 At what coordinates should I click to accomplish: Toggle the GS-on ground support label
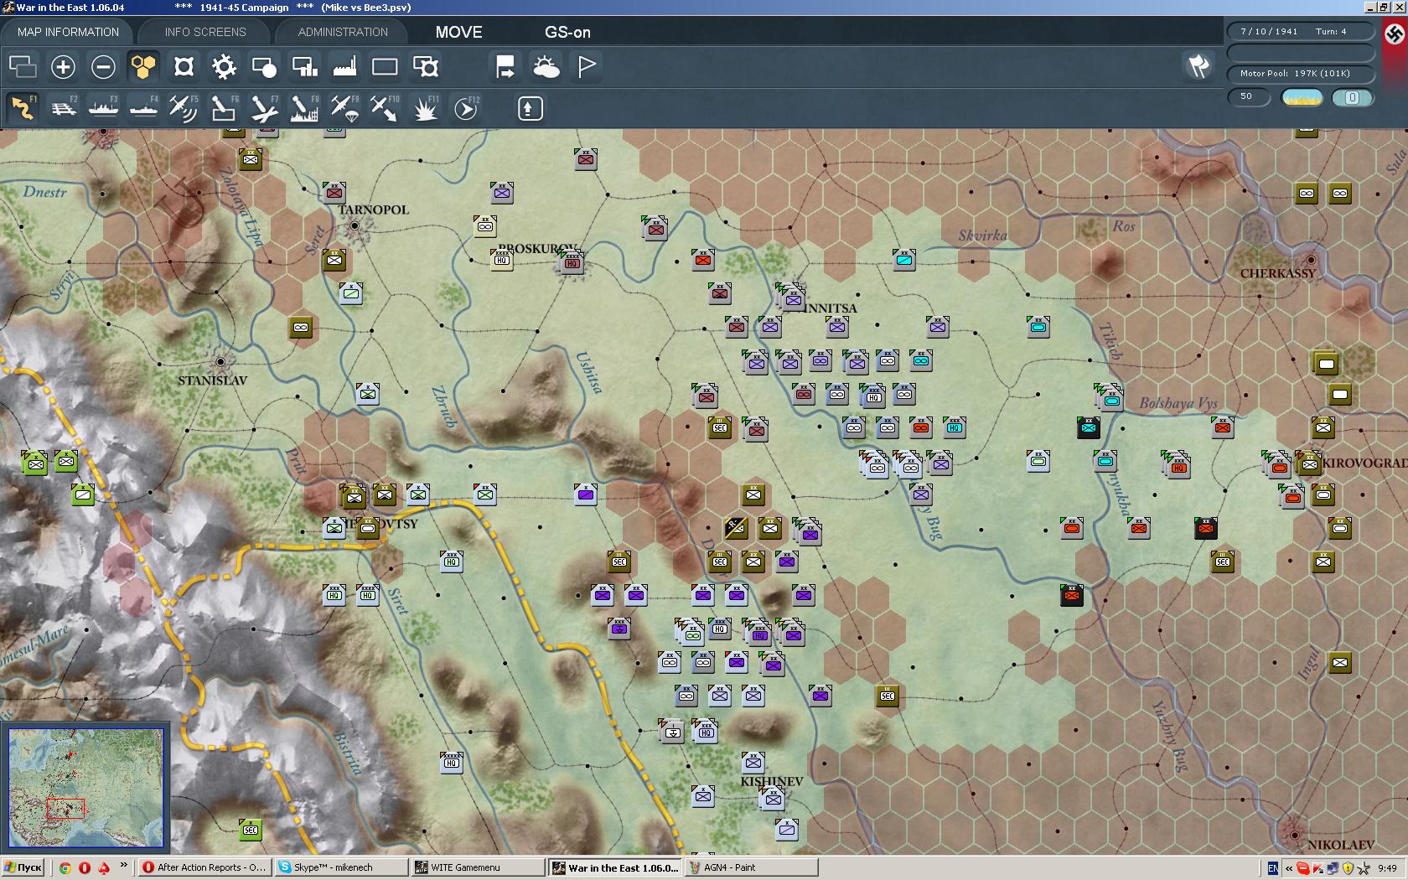tap(567, 32)
